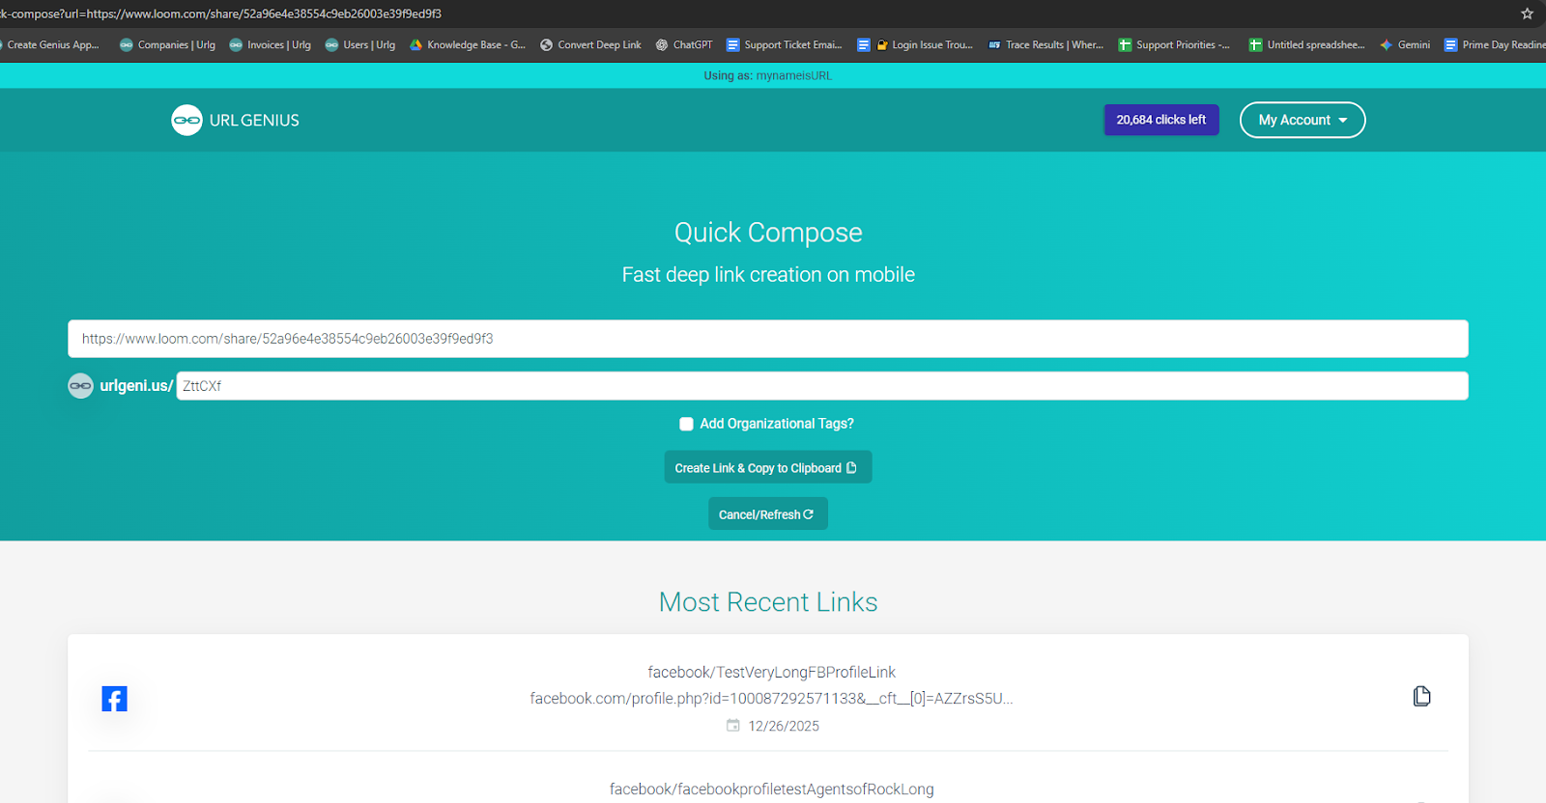Open the Knowledge Base bookmark
Viewport: 1546px width, 803px height.
[468, 44]
